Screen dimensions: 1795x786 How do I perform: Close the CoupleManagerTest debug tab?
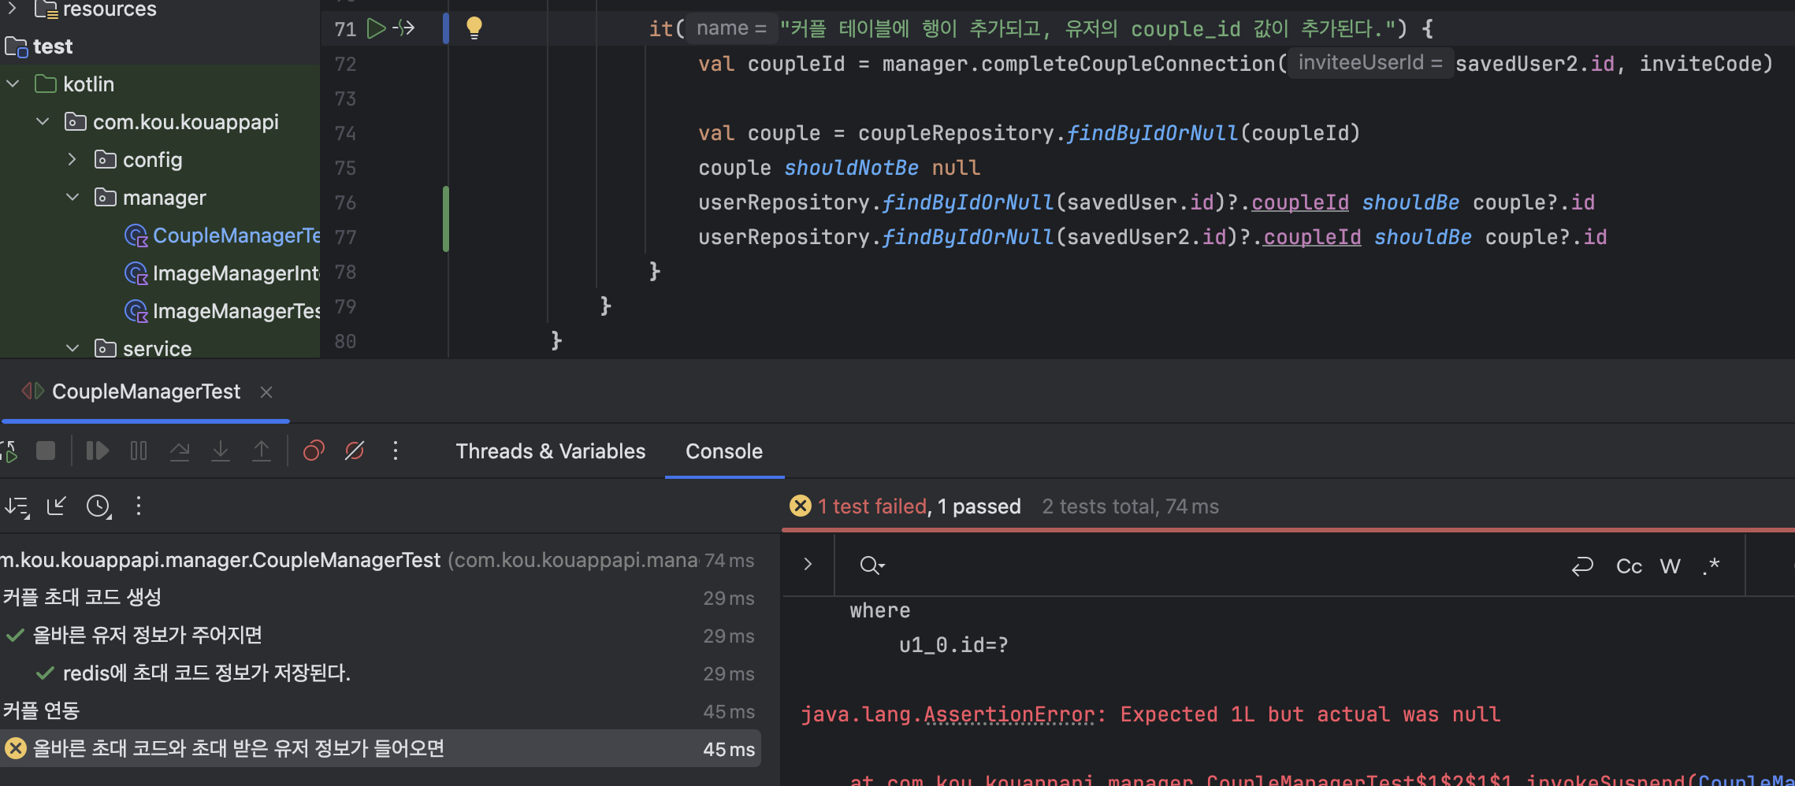[266, 392]
